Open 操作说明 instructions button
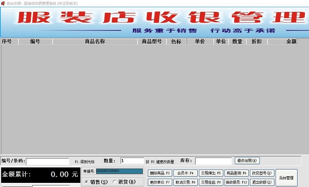Screen dimensions: 309x187 pyautogui.click(x=247, y=161)
